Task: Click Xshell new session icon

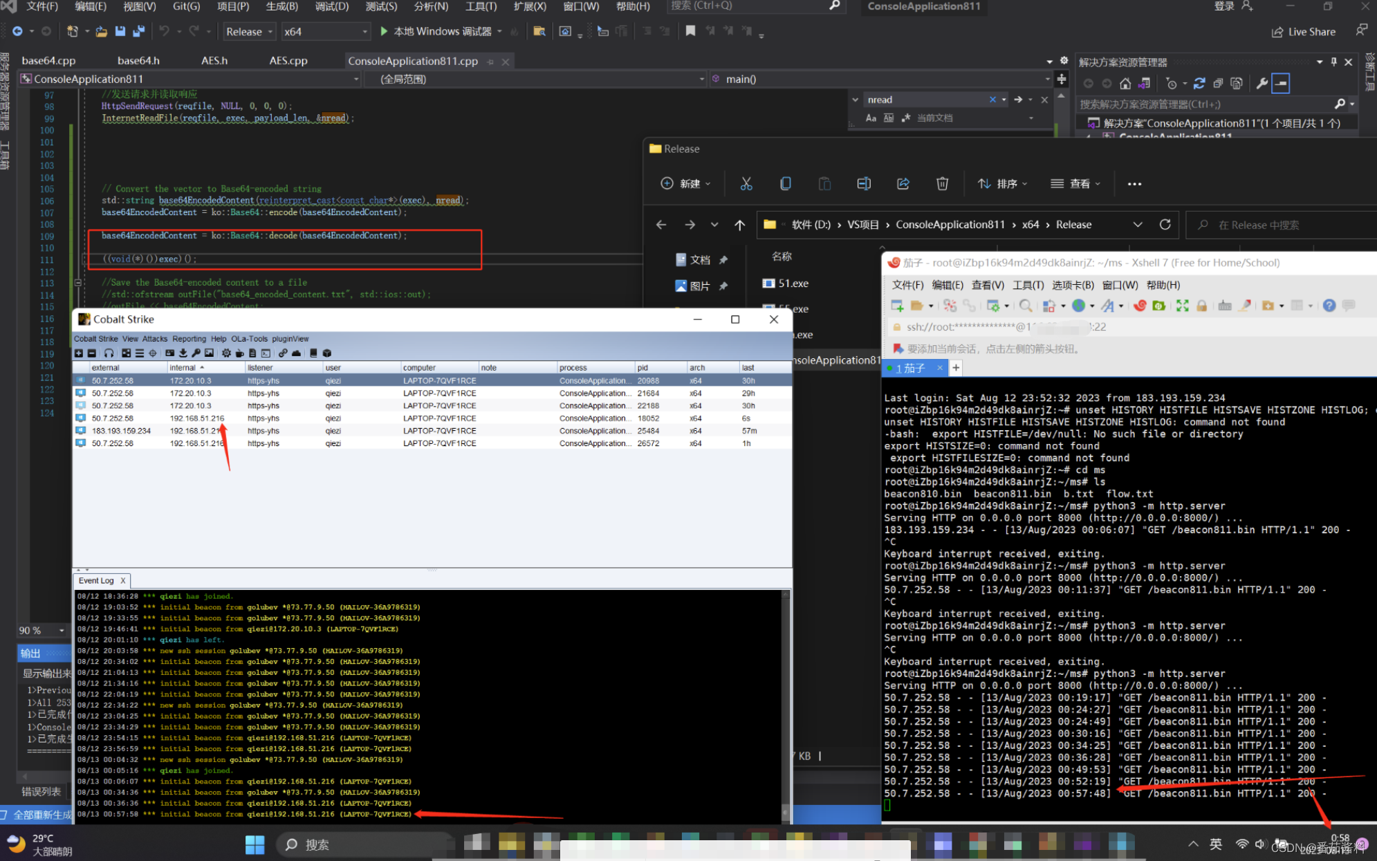Action: point(897,306)
